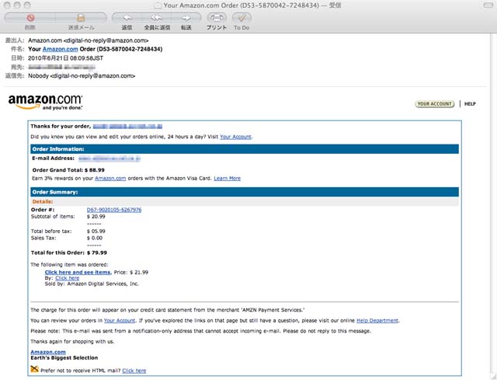Screen dimensions: 497x380
Task: Open Amazon.com link in rewards line
Action: click(110, 178)
